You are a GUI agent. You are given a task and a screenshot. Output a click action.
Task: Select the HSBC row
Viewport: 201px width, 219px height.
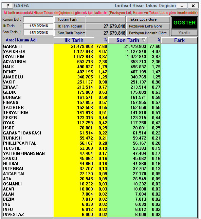coord(100,128)
